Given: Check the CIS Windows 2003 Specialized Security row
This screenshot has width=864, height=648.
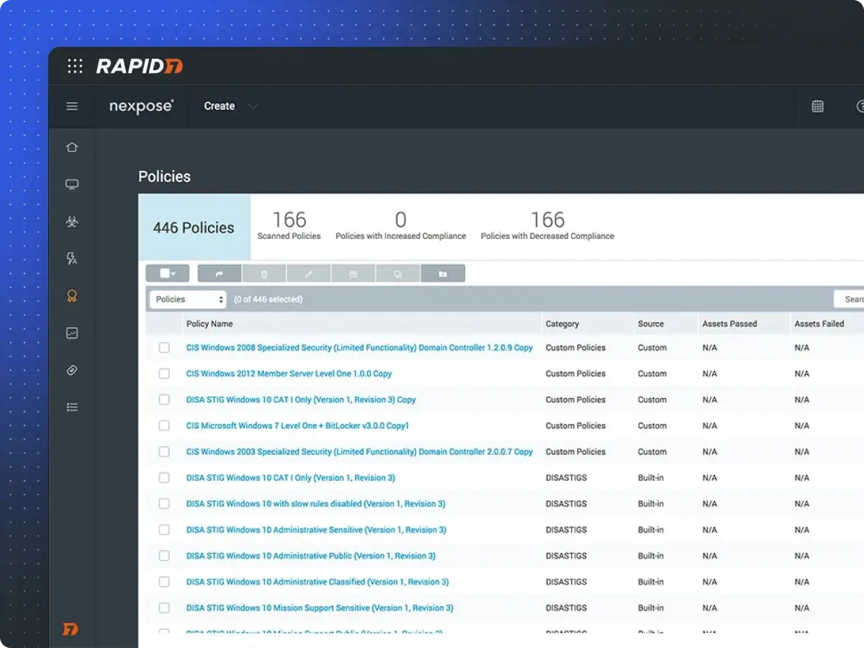Looking at the screenshot, I should [x=164, y=451].
